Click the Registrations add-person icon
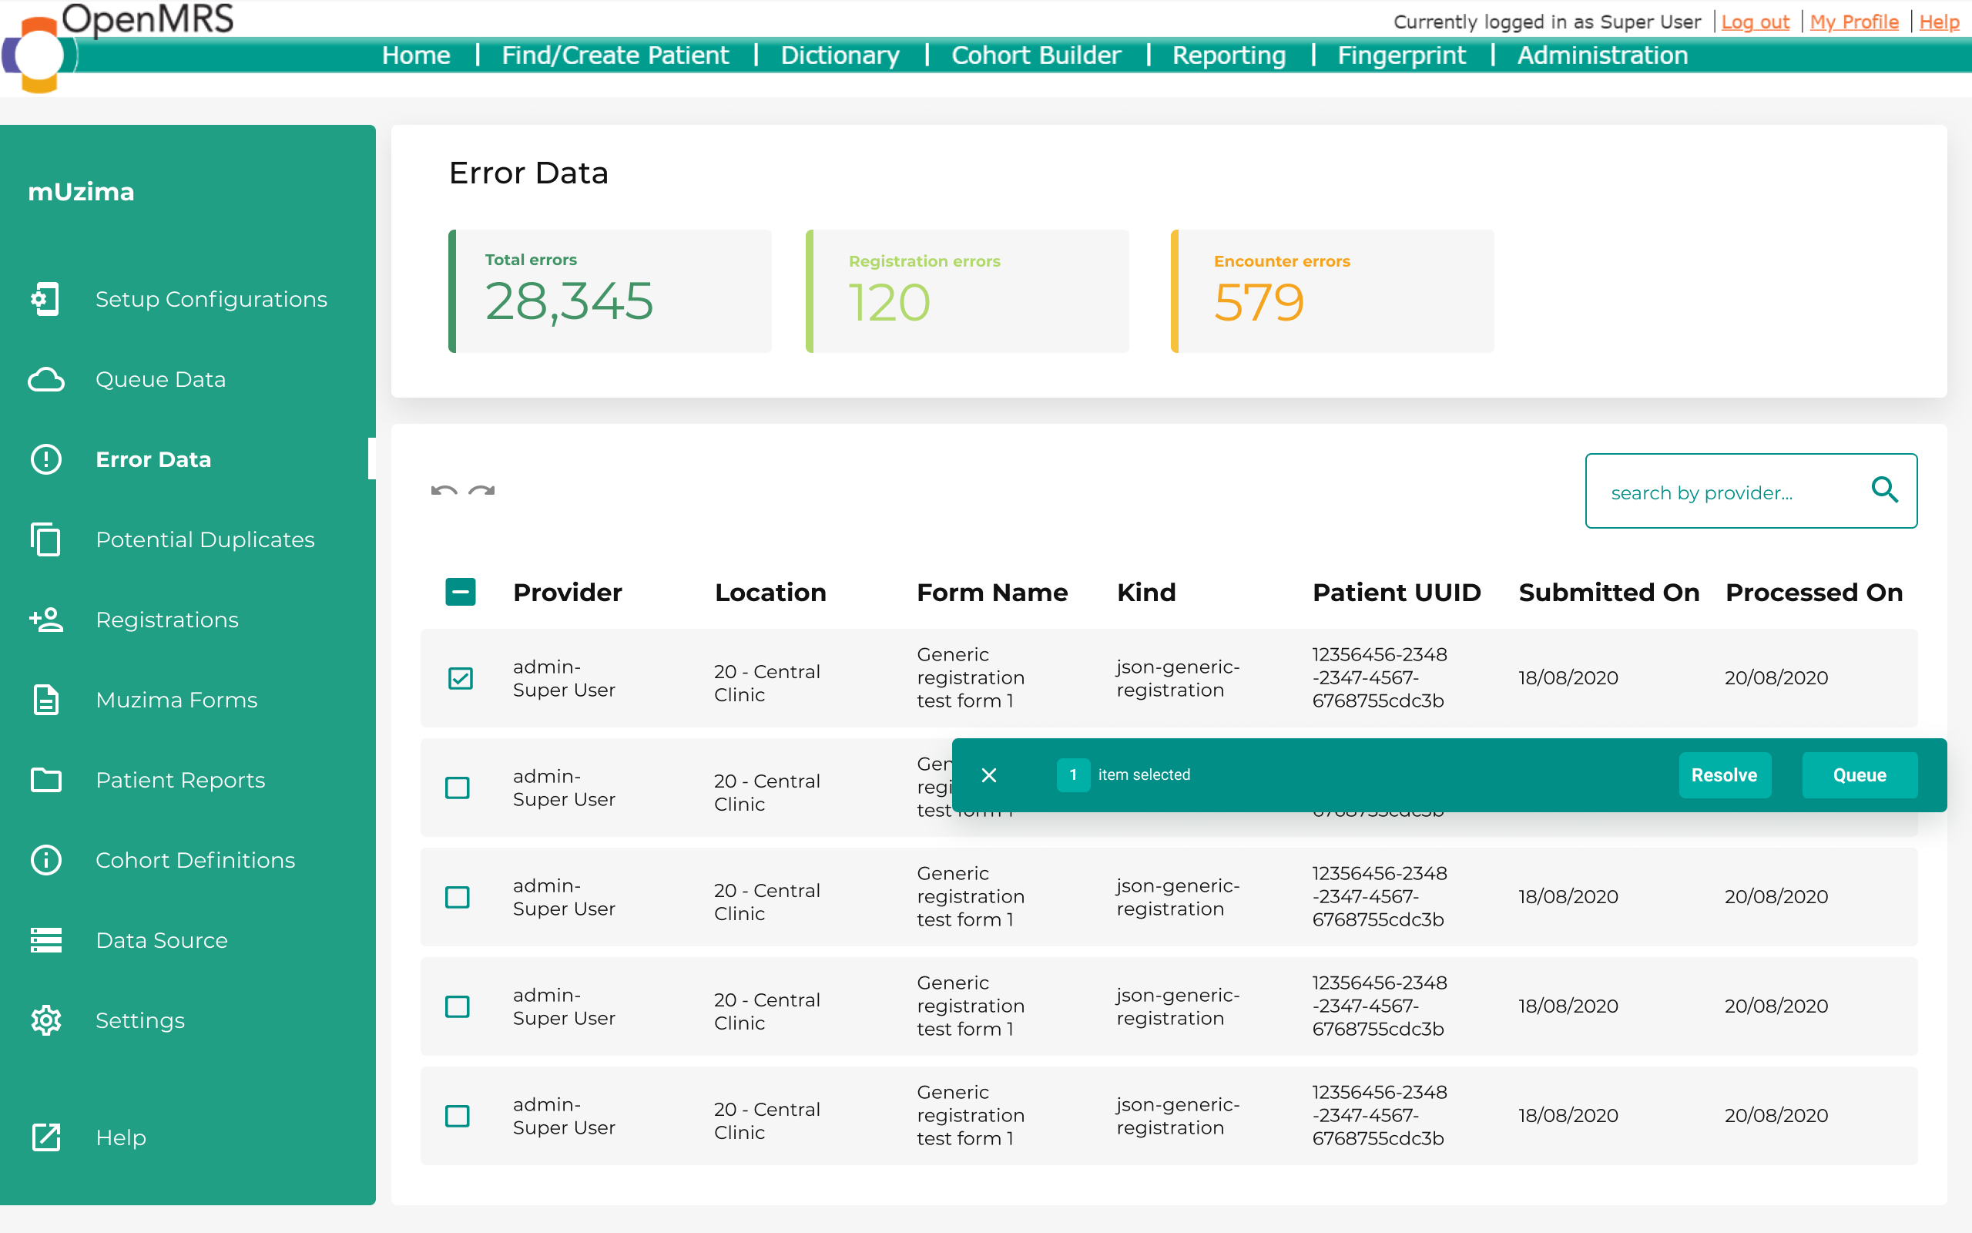The width and height of the screenshot is (1972, 1233). point(45,620)
